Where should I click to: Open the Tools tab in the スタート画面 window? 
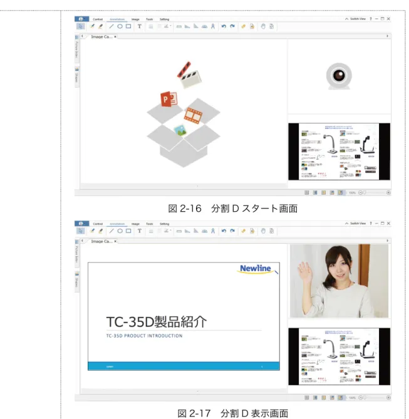[x=150, y=19]
